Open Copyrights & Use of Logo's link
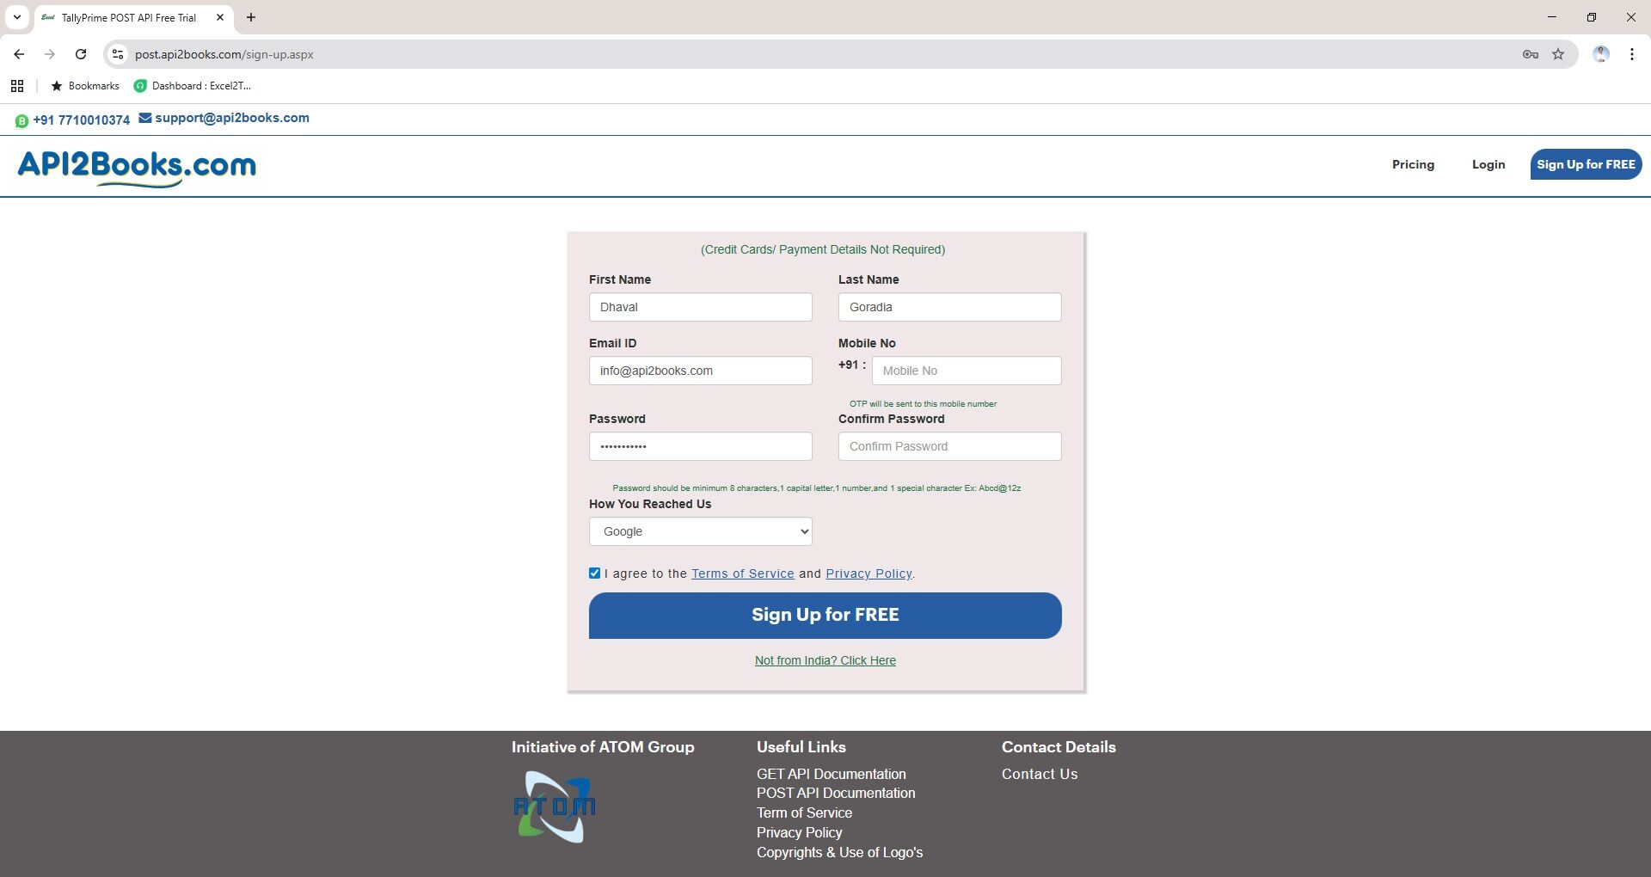 839,852
